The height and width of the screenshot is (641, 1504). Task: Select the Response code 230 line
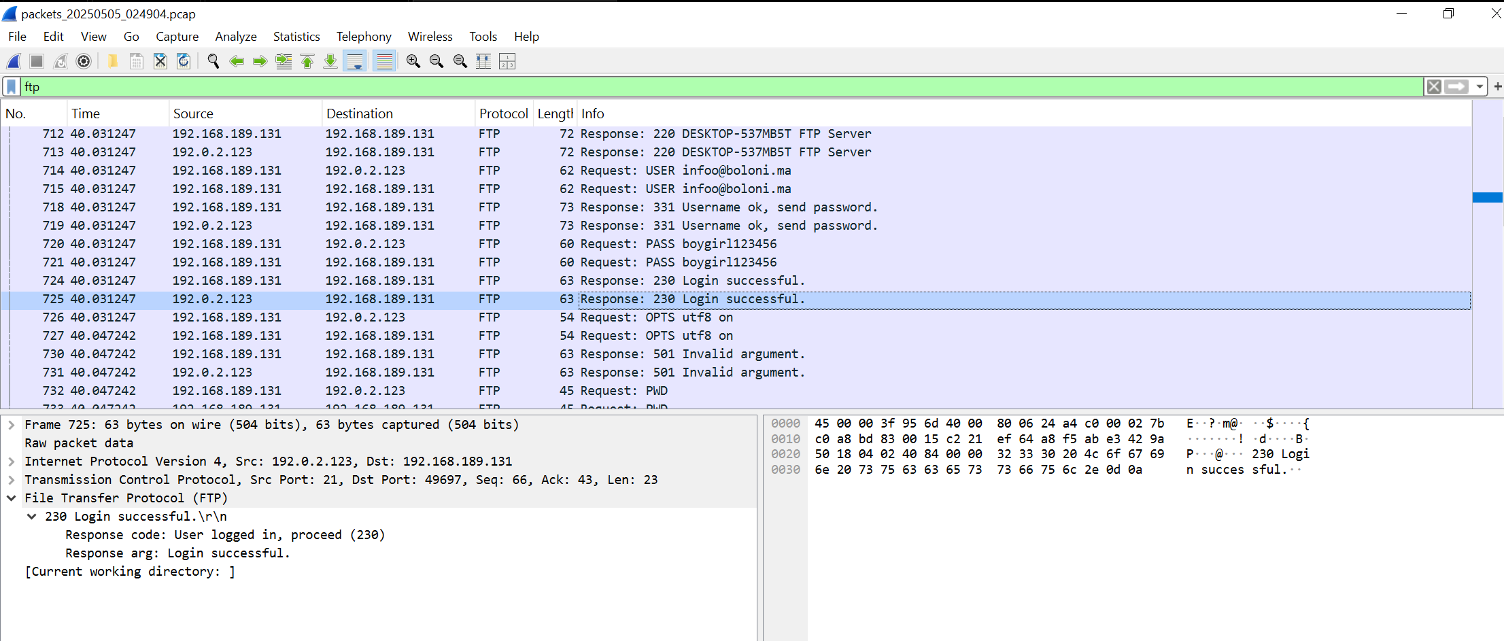pyautogui.click(x=225, y=535)
